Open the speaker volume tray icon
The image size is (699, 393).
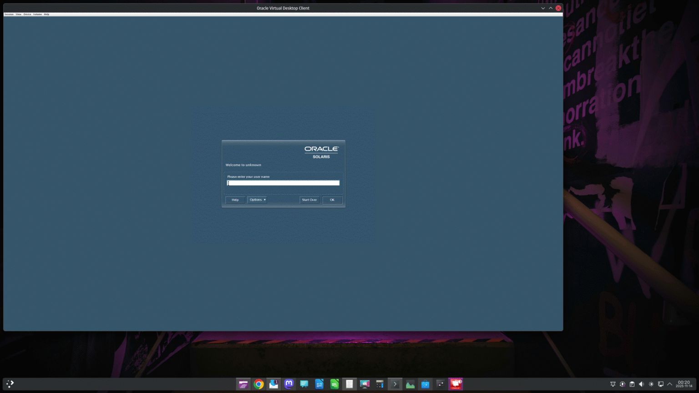(x=642, y=384)
